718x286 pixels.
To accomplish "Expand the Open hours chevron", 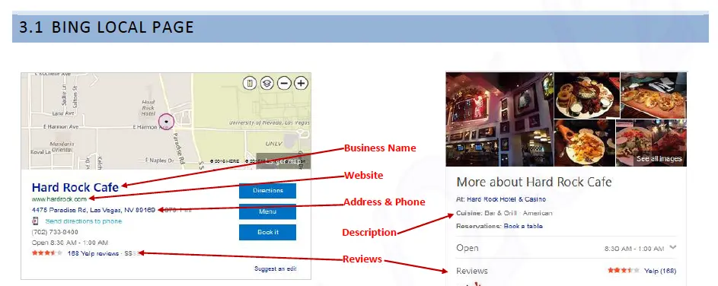I will (672, 247).
